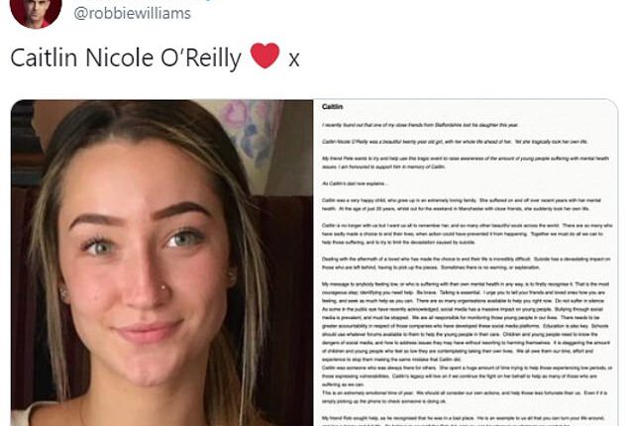The height and width of the screenshot is (426, 627).
Task: Click the paragraph 'Caitlin was a very happy child'
Action: [462, 204]
